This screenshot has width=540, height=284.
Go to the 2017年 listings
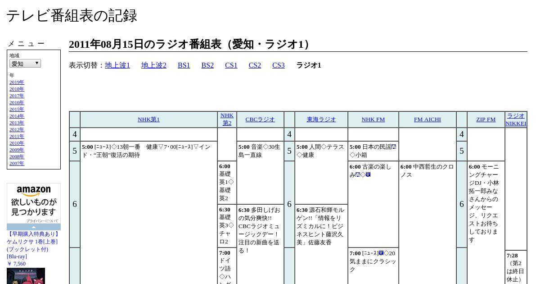[x=17, y=96]
